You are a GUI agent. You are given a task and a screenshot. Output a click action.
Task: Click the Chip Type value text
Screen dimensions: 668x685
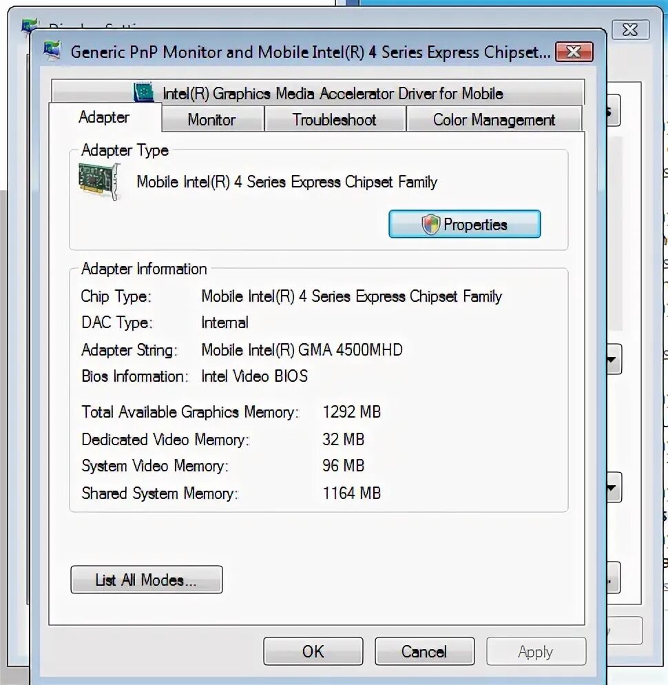351,296
